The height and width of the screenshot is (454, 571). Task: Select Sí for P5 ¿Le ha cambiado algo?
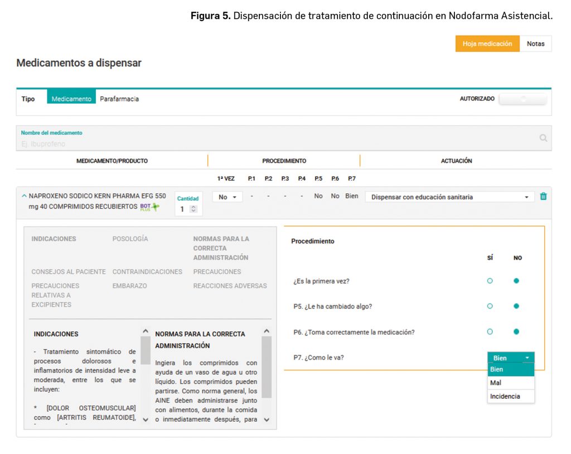pos(490,306)
